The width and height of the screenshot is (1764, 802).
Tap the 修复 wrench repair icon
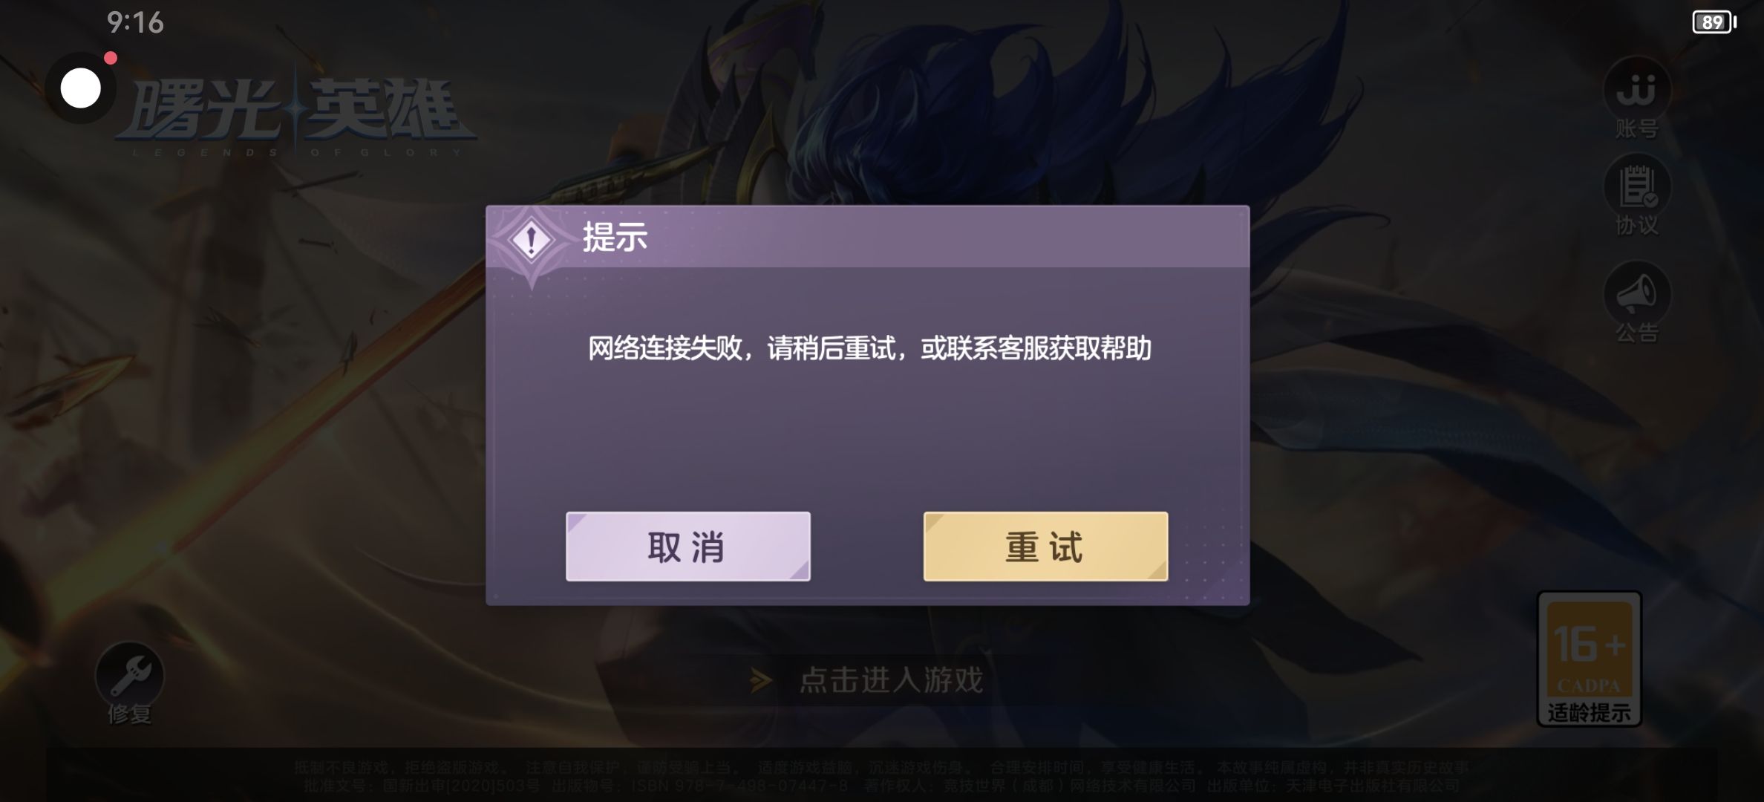[x=130, y=675]
